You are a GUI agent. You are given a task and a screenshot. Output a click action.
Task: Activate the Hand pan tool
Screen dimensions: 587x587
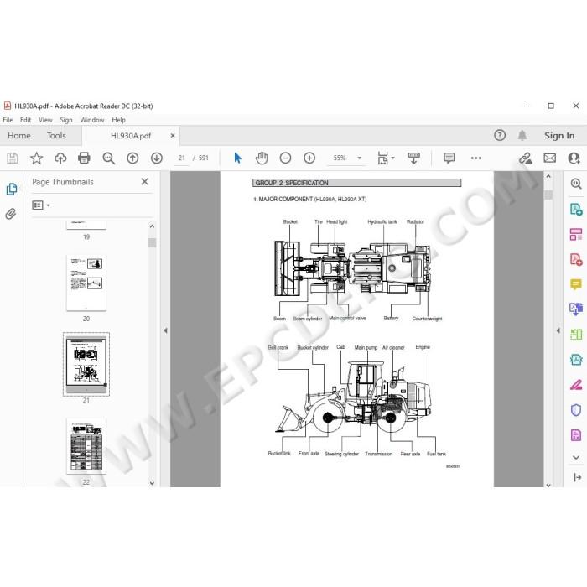click(262, 158)
